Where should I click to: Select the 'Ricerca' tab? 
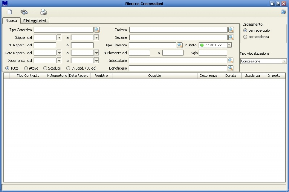tap(11, 21)
